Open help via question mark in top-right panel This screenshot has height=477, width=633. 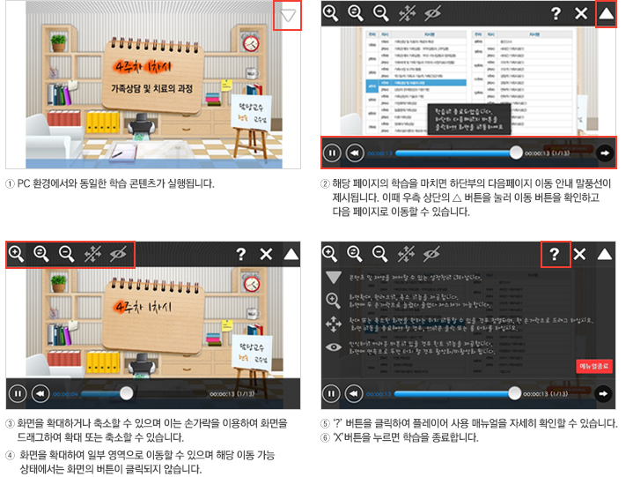coord(555,13)
